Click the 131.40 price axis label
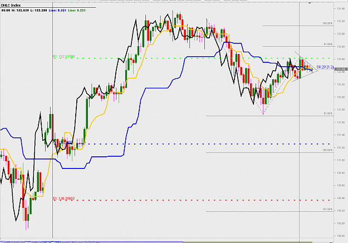Viewport: 348px width, 243px height. pos(341,135)
